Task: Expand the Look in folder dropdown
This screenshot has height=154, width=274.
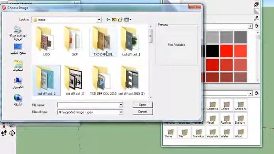Action: (99, 20)
